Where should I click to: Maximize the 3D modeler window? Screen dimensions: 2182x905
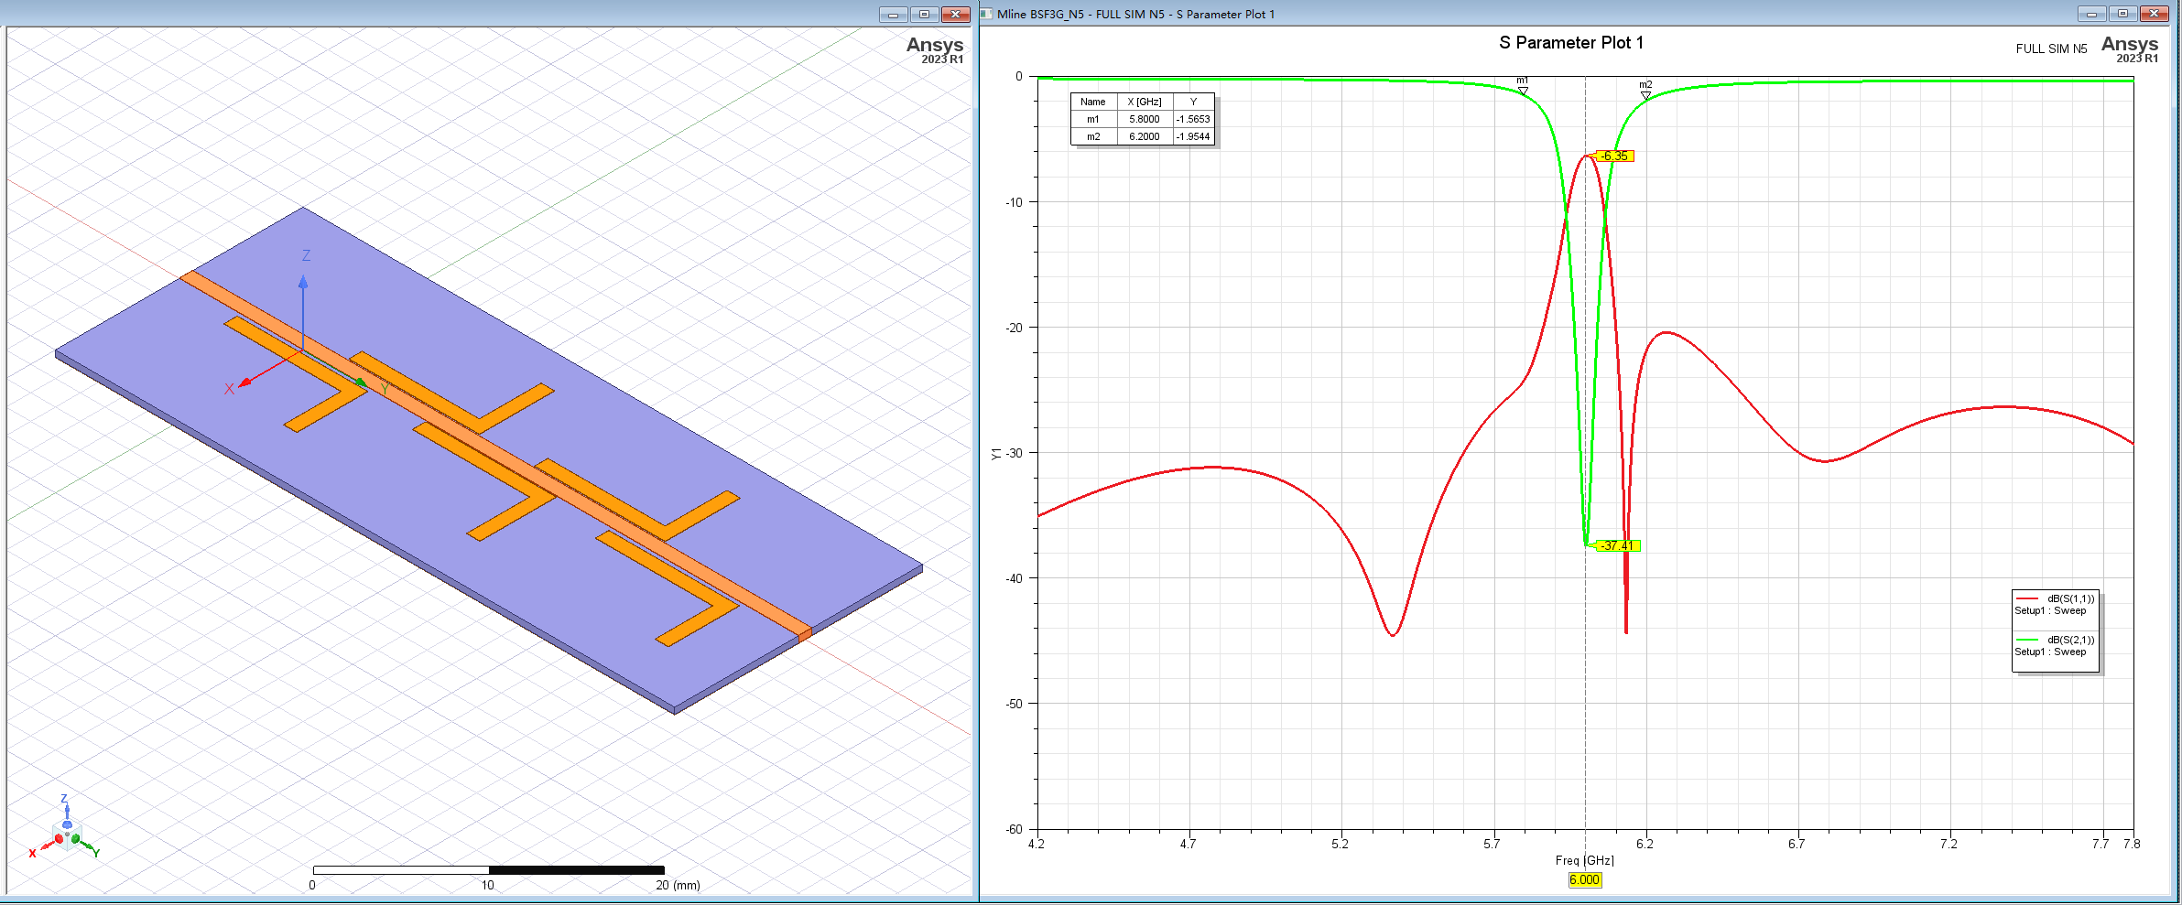coord(924,14)
